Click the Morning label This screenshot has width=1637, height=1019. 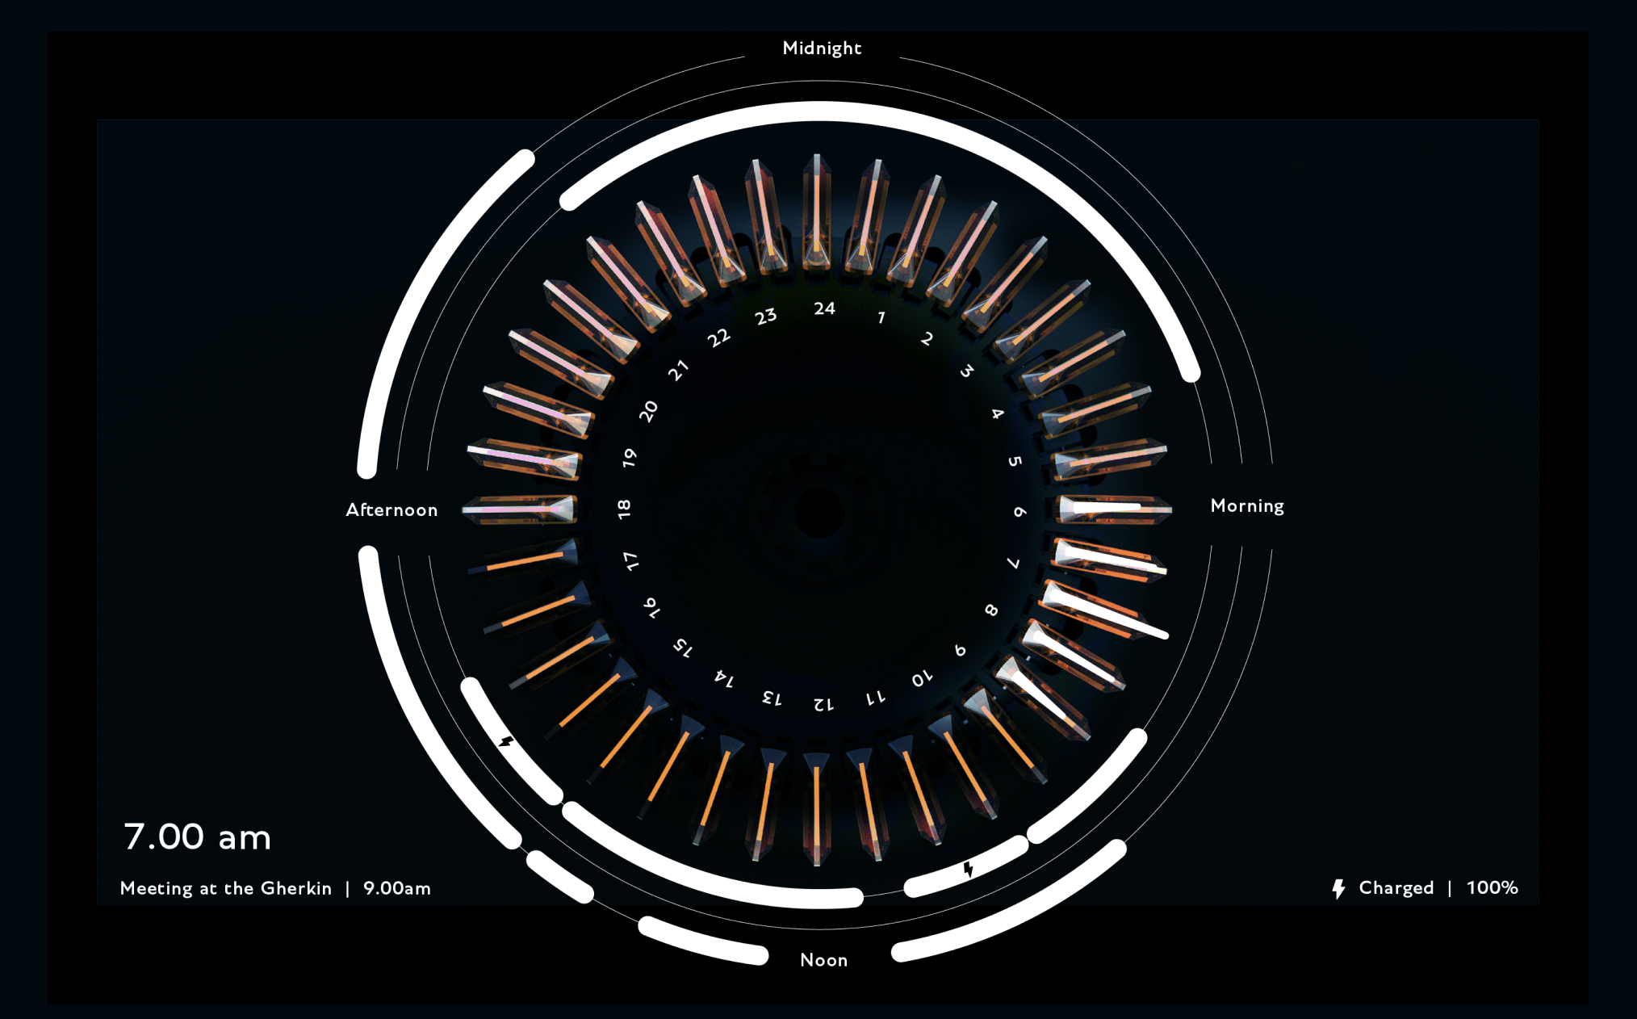[1246, 506]
